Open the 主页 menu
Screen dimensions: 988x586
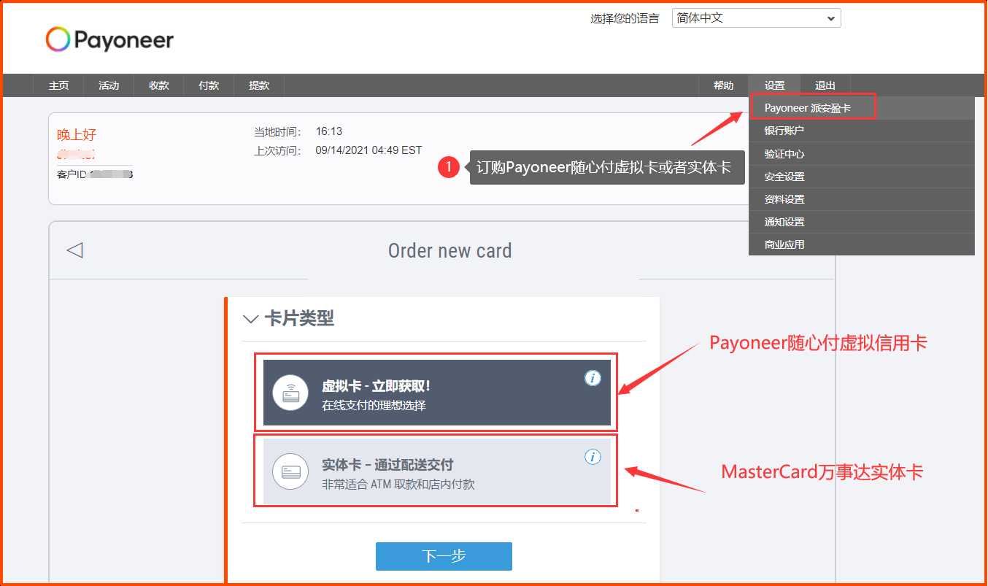click(58, 85)
